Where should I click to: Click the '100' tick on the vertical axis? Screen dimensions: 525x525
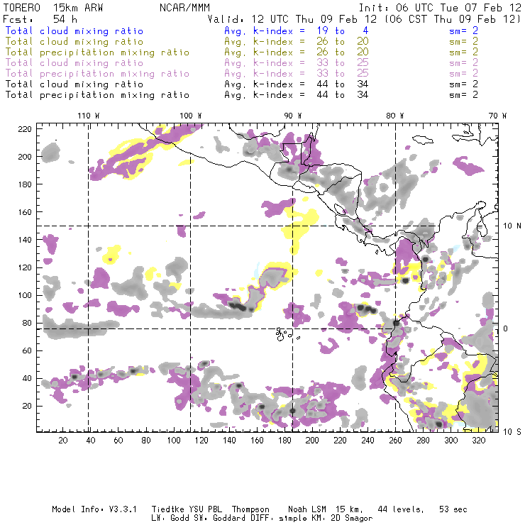pos(24,295)
